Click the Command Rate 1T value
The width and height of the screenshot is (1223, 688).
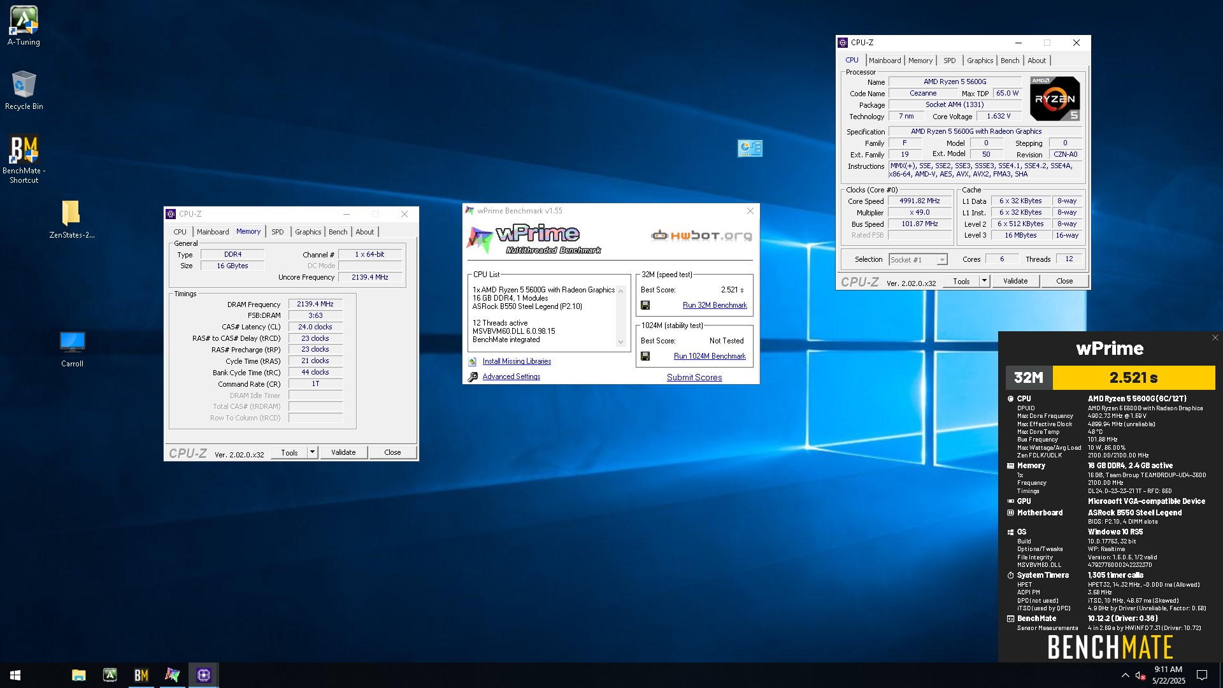tap(315, 384)
